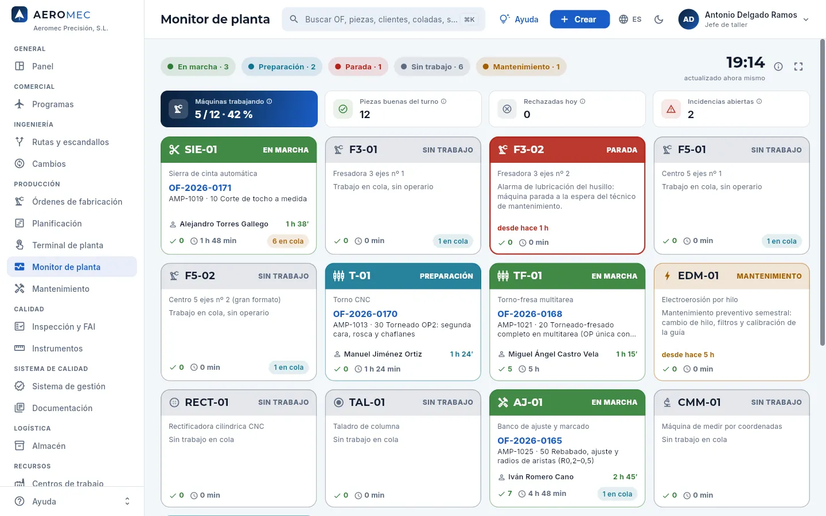
Task: Open Órdenes de fabricación
Action: click(x=72, y=201)
